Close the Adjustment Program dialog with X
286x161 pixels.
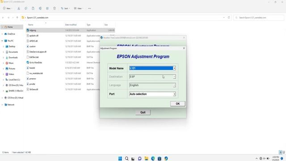point(184,48)
